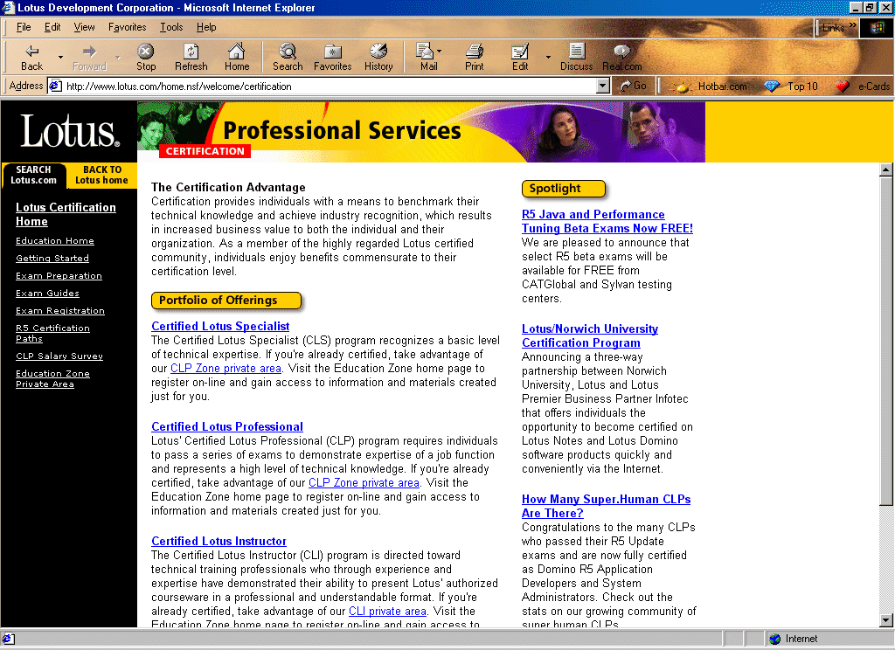
Task: Click the Refresh page icon
Action: tap(191, 52)
